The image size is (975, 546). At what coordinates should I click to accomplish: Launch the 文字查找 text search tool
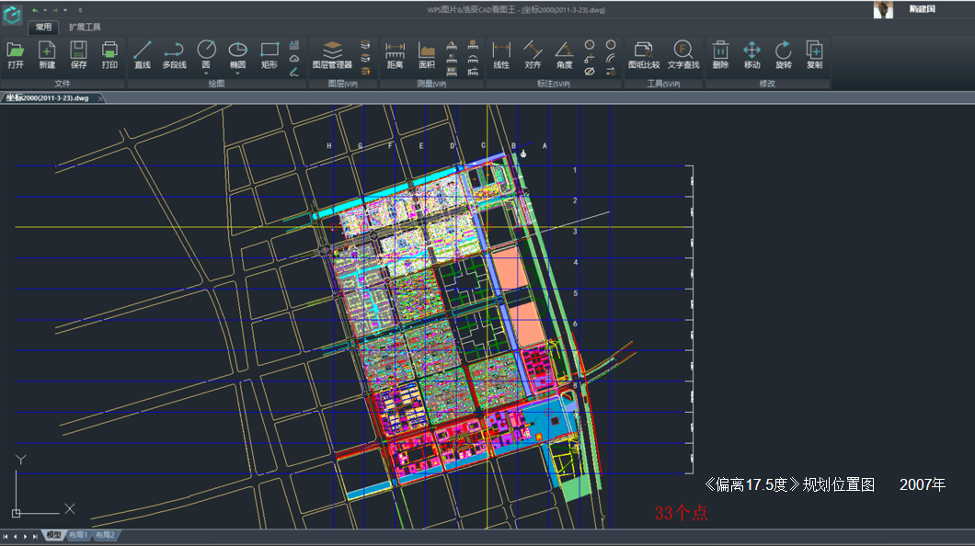(x=682, y=54)
